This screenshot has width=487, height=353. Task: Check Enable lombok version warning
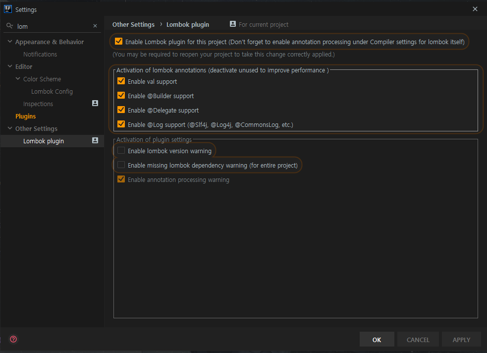click(x=121, y=150)
